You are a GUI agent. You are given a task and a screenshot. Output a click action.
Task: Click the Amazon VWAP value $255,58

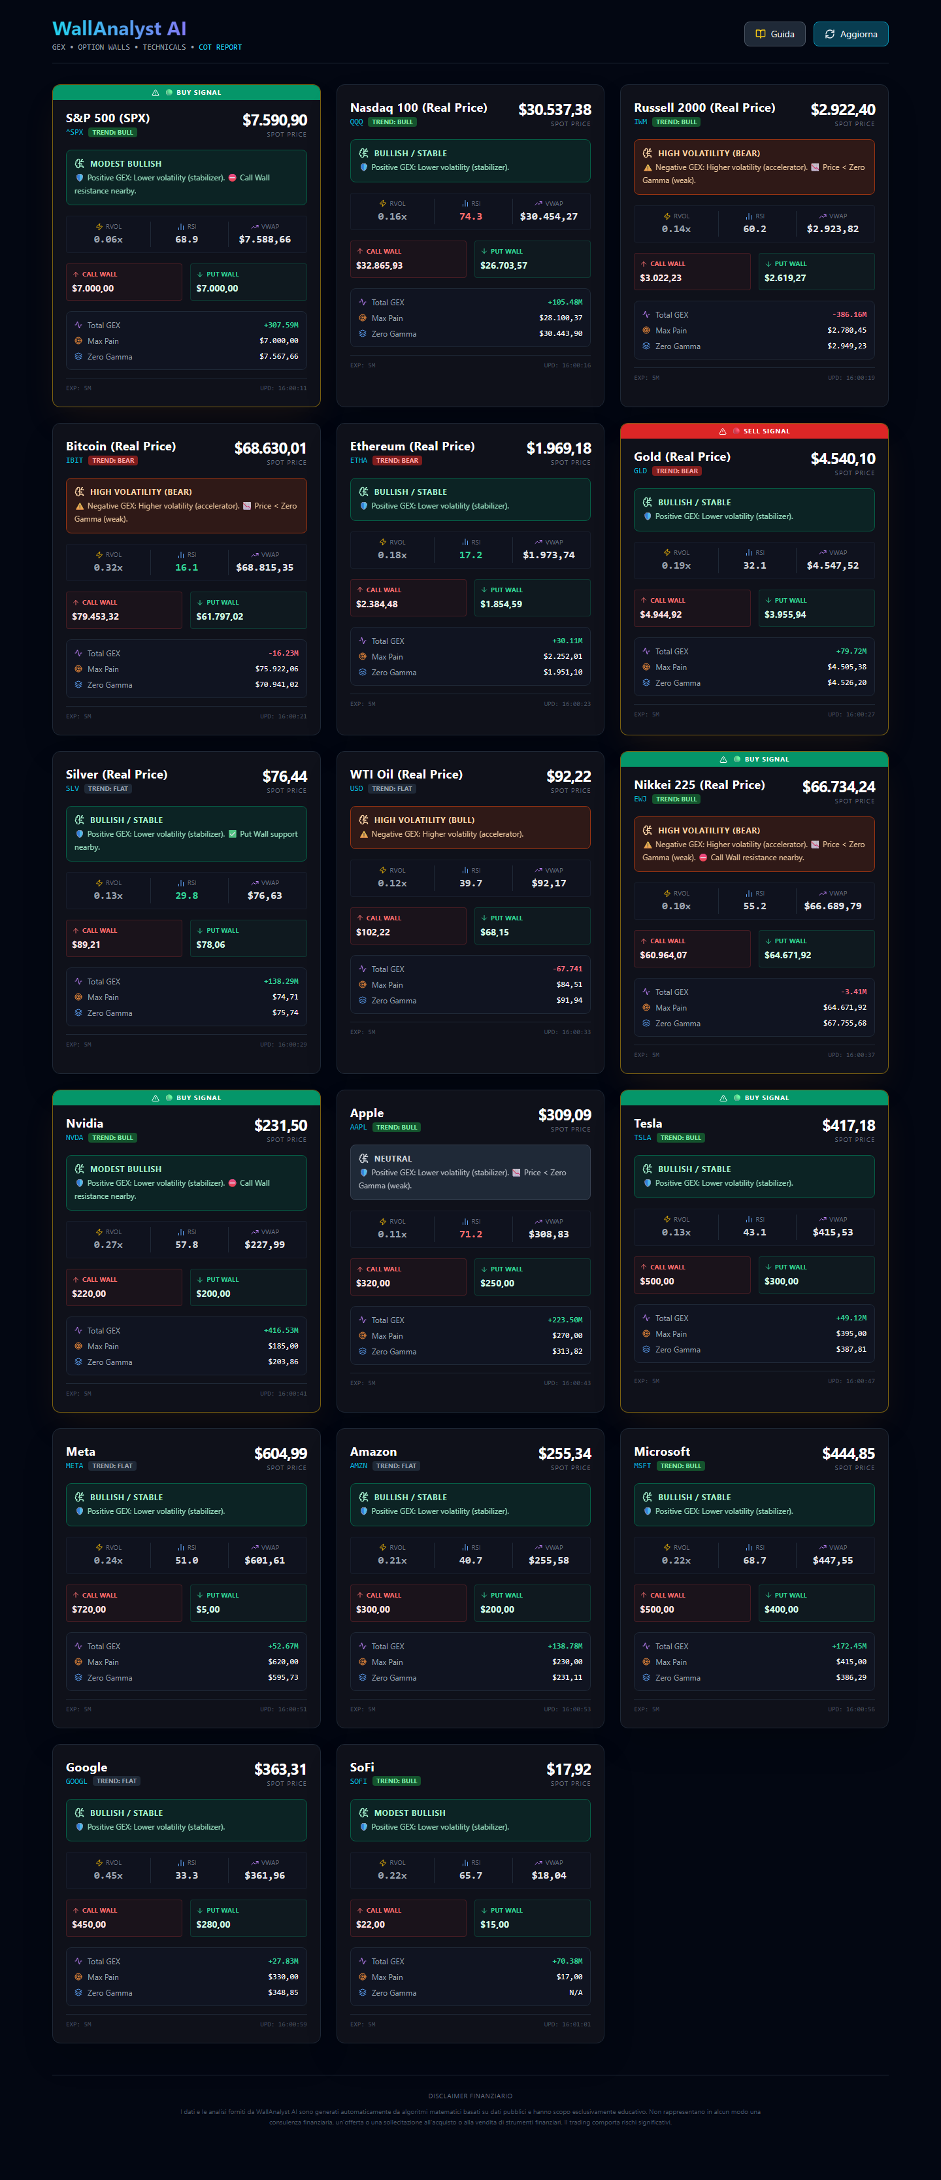[x=548, y=1560]
